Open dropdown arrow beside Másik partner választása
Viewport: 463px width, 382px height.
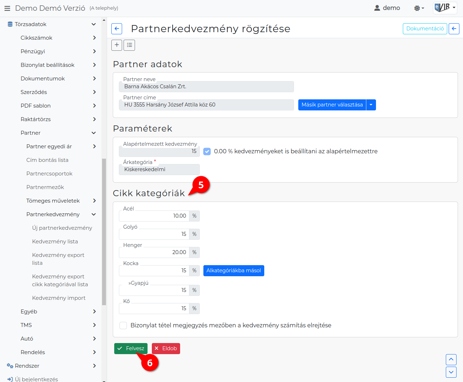pyautogui.click(x=371, y=105)
